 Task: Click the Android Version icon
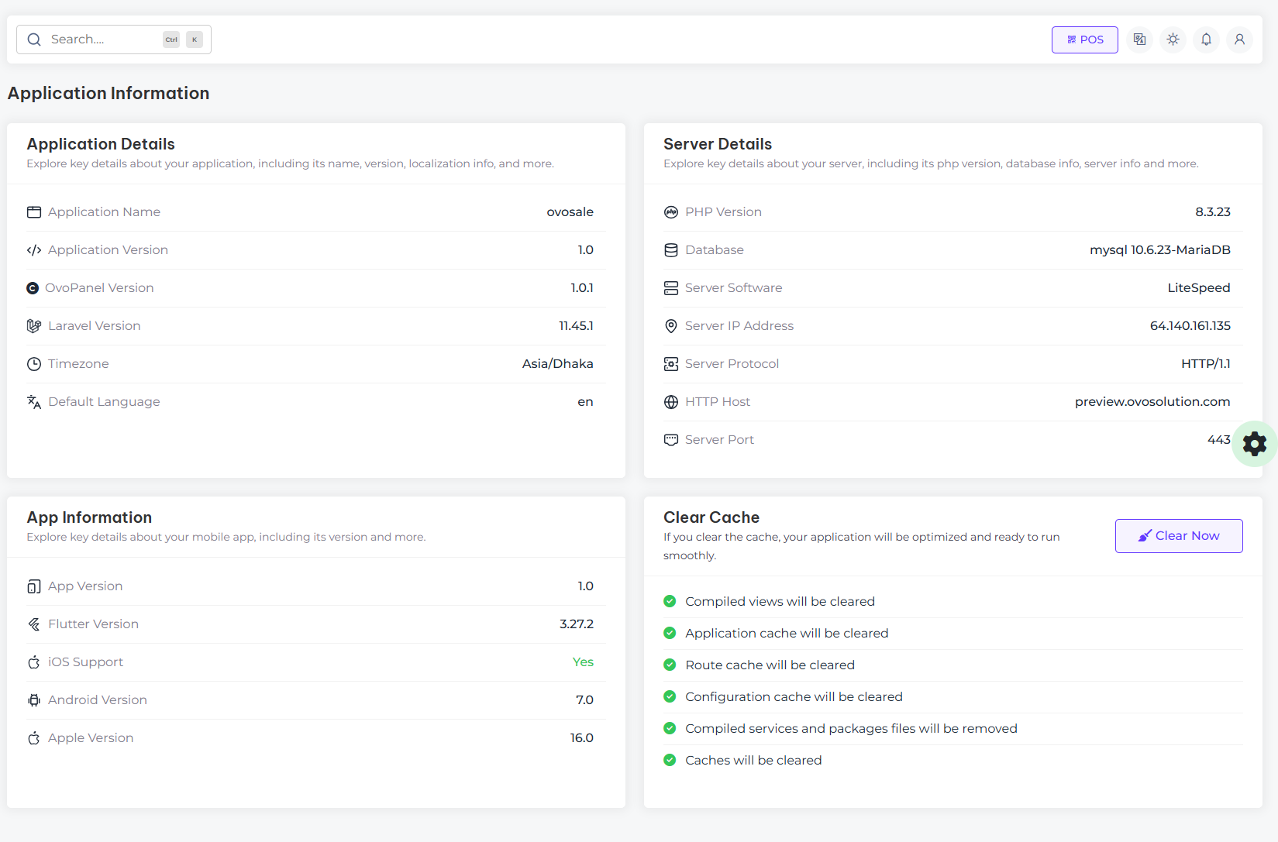[x=34, y=700]
